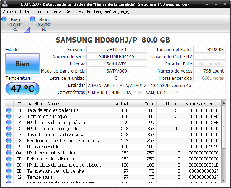
Task: Click status icon for Tasa de errores de lectura
Action: [x=9, y=110]
